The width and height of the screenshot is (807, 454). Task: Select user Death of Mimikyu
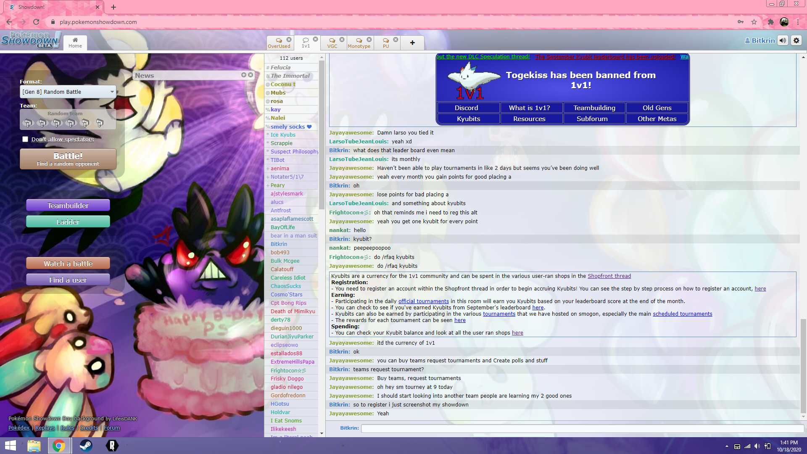pos(291,311)
